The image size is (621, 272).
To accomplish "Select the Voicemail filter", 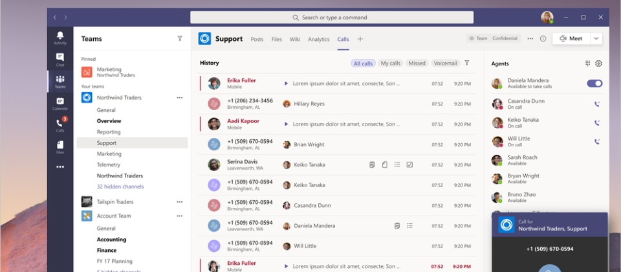I will 445,63.
